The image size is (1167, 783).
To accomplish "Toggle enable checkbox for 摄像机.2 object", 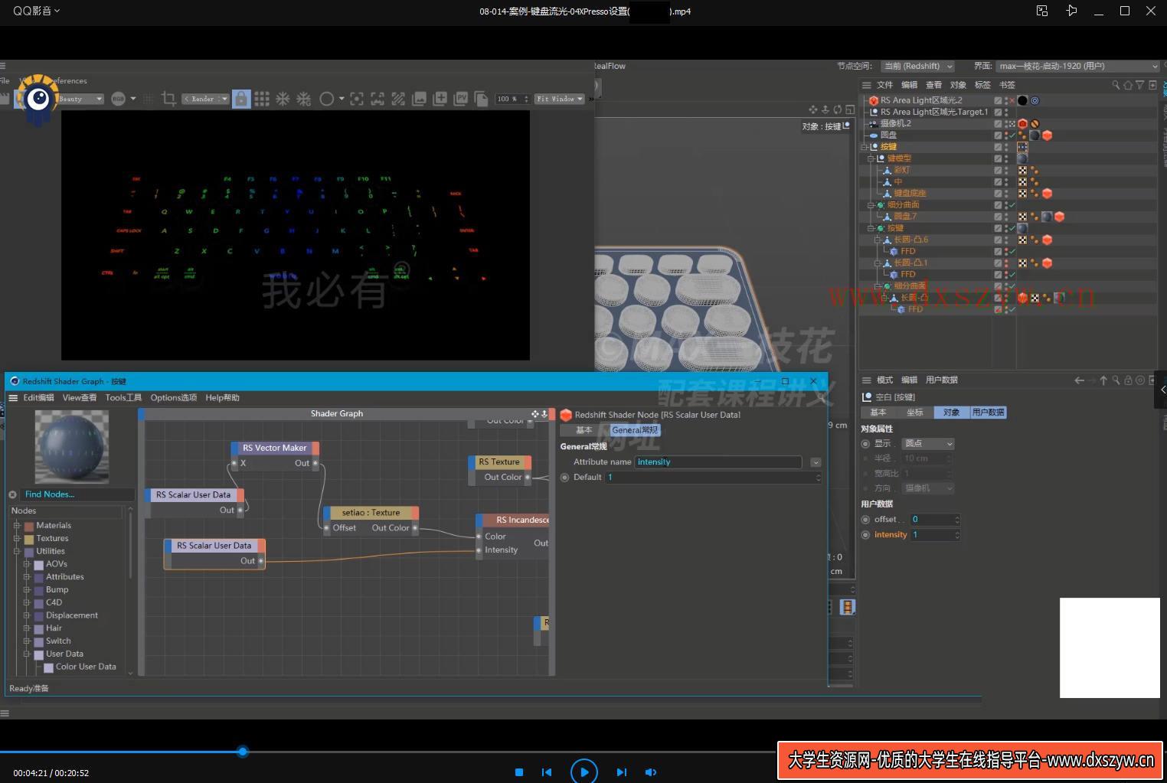I will pyautogui.click(x=998, y=123).
